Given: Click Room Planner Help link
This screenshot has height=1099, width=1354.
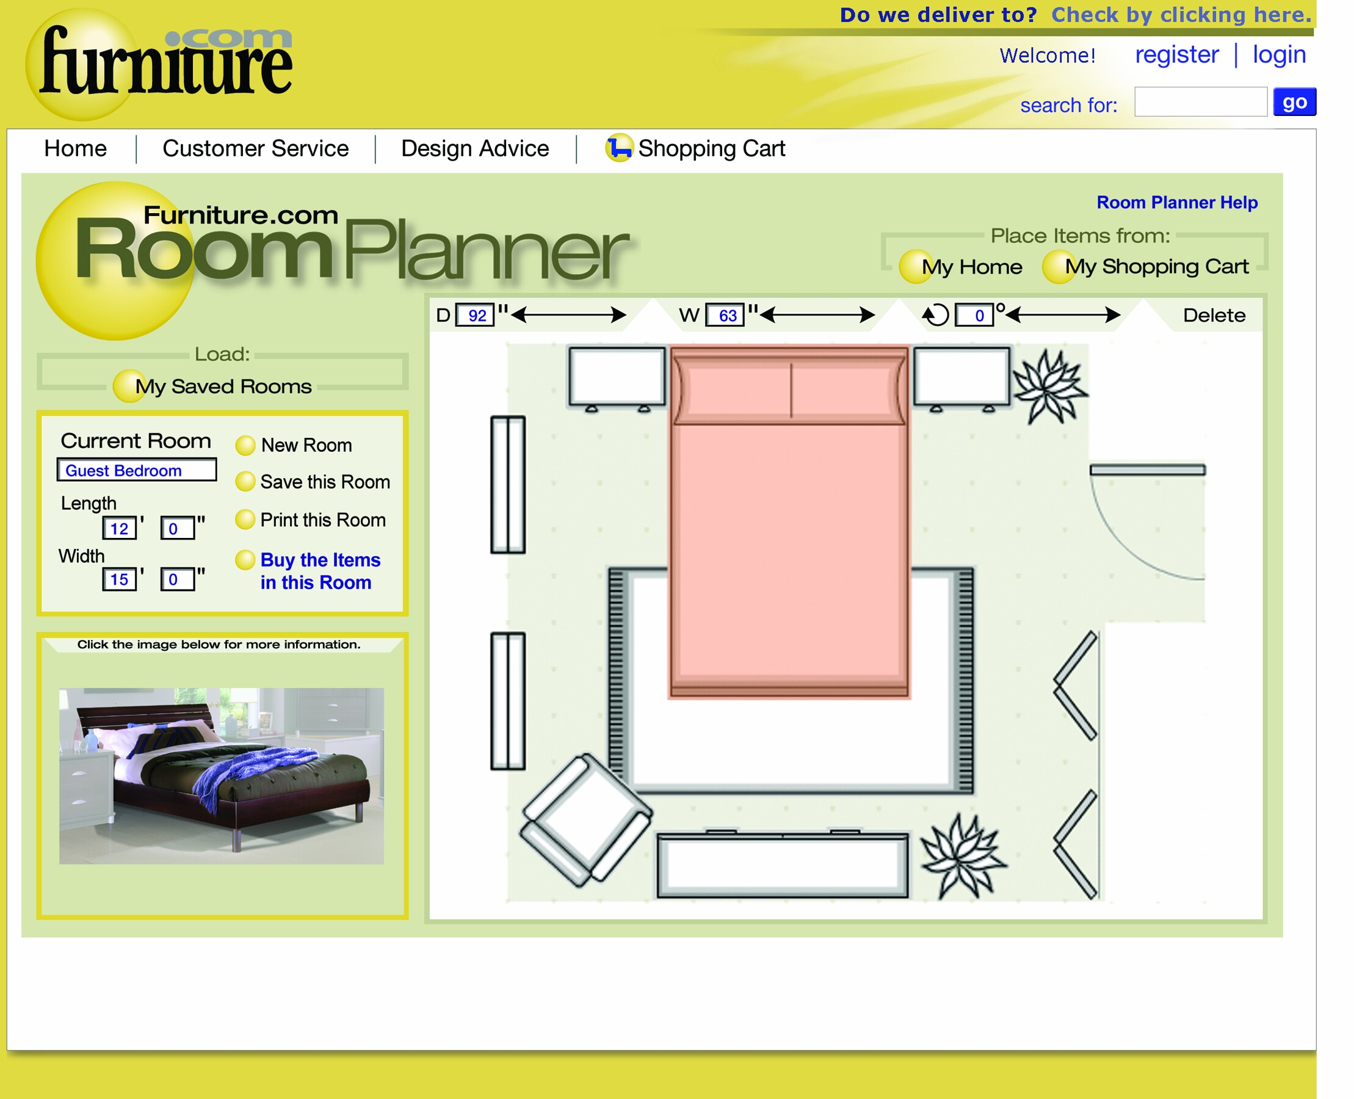Looking at the screenshot, I should point(1178,204).
